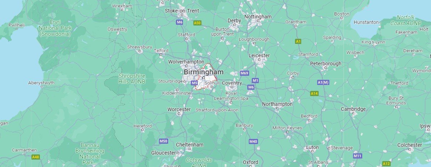Click the green A1 road badge near Grantham
431x167 pixels.
(298, 41)
